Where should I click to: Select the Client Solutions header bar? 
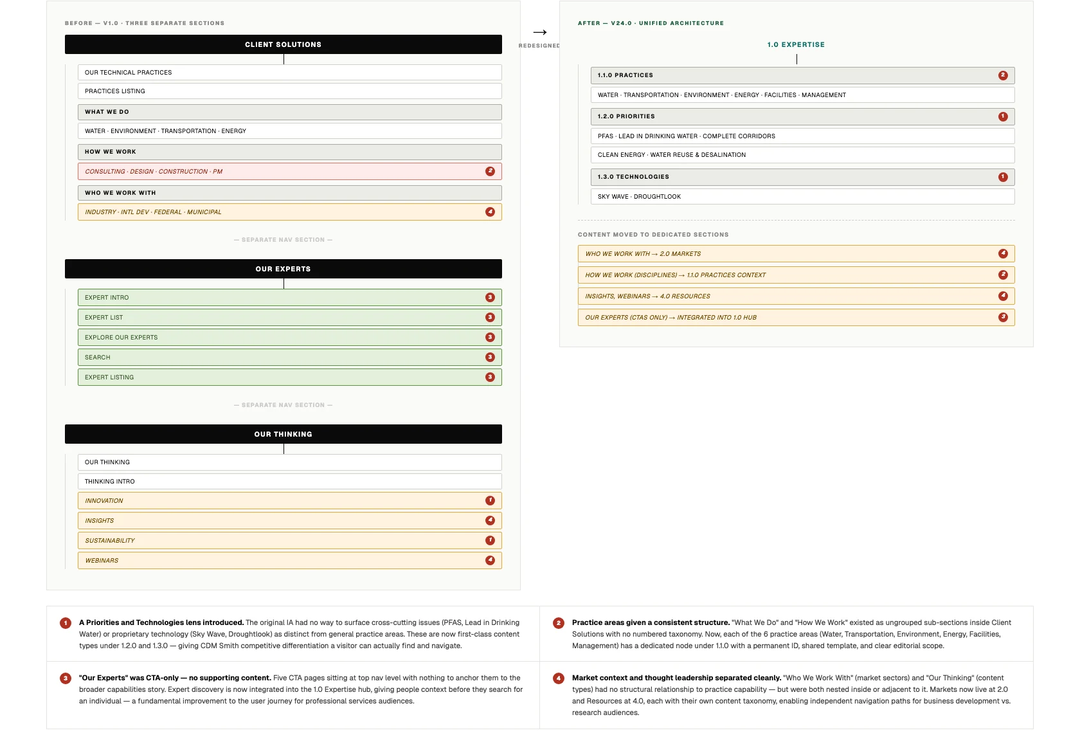pyautogui.click(x=283, y=44)
